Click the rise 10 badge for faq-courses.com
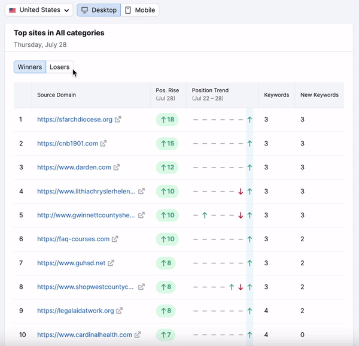This screenshot has width=359, height=346. pos(167,239)
